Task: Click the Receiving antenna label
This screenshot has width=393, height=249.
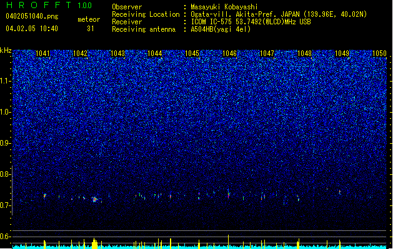Action: click(144, 29)
